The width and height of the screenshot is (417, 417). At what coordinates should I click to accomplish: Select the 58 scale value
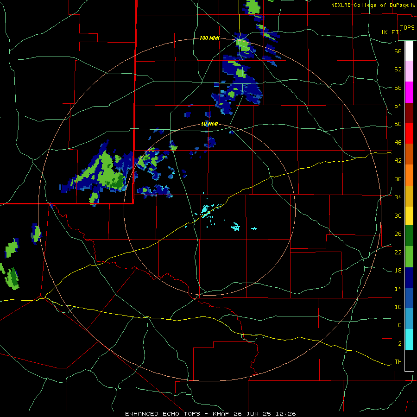[398, 88]
